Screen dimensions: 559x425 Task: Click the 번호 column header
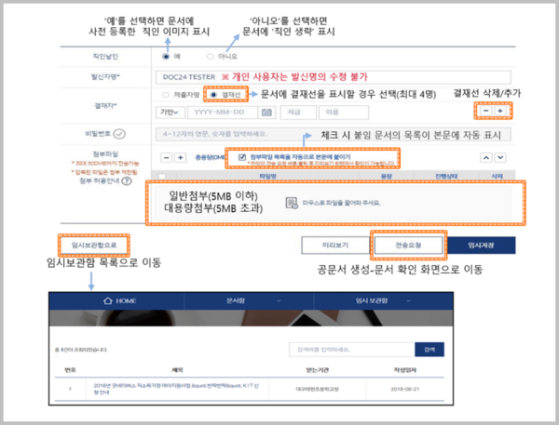coord(70,370)
